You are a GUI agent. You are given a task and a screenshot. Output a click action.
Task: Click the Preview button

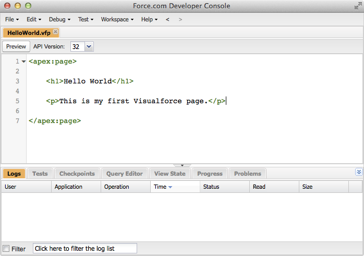16,46
